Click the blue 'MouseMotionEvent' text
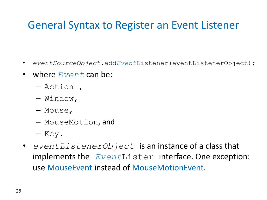Screen dimensions: 267x200 [168, 168]
